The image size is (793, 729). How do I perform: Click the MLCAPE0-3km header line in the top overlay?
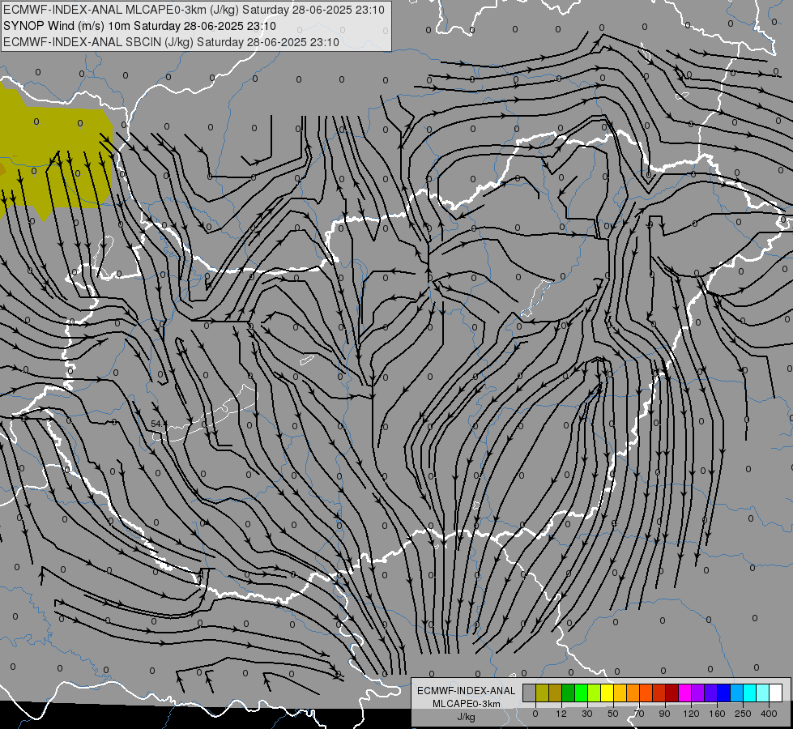(x=194, y=10)
